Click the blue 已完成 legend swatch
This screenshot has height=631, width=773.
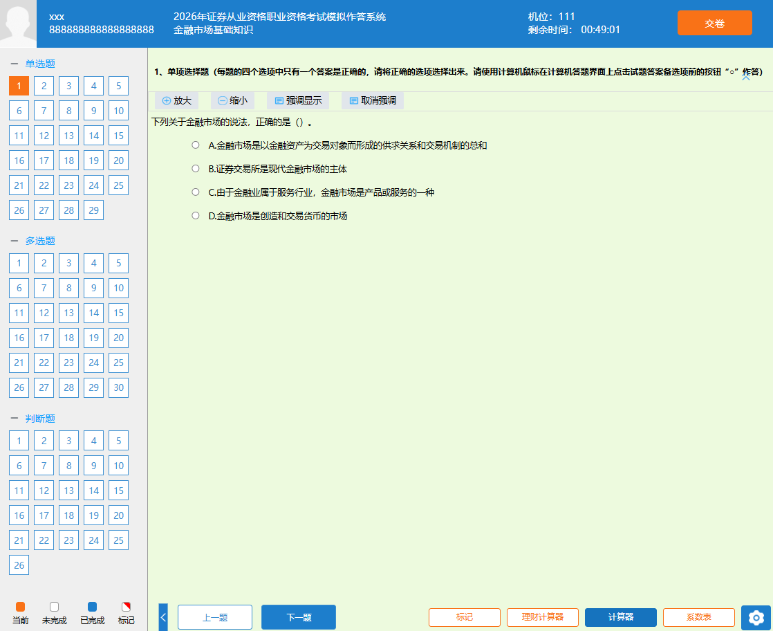click(92, 607)
